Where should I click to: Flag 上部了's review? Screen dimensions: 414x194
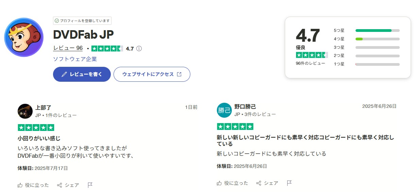click(x=90, y=185)
